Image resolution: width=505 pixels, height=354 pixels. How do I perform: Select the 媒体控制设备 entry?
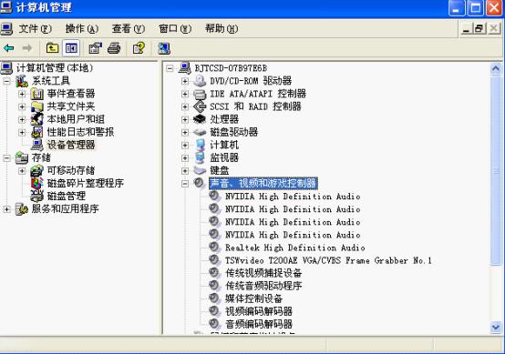253,298
